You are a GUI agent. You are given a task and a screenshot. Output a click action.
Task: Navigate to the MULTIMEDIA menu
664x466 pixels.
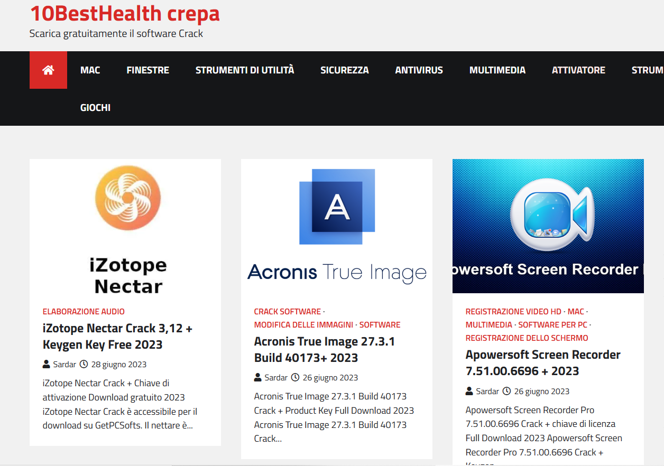point(497,70)
